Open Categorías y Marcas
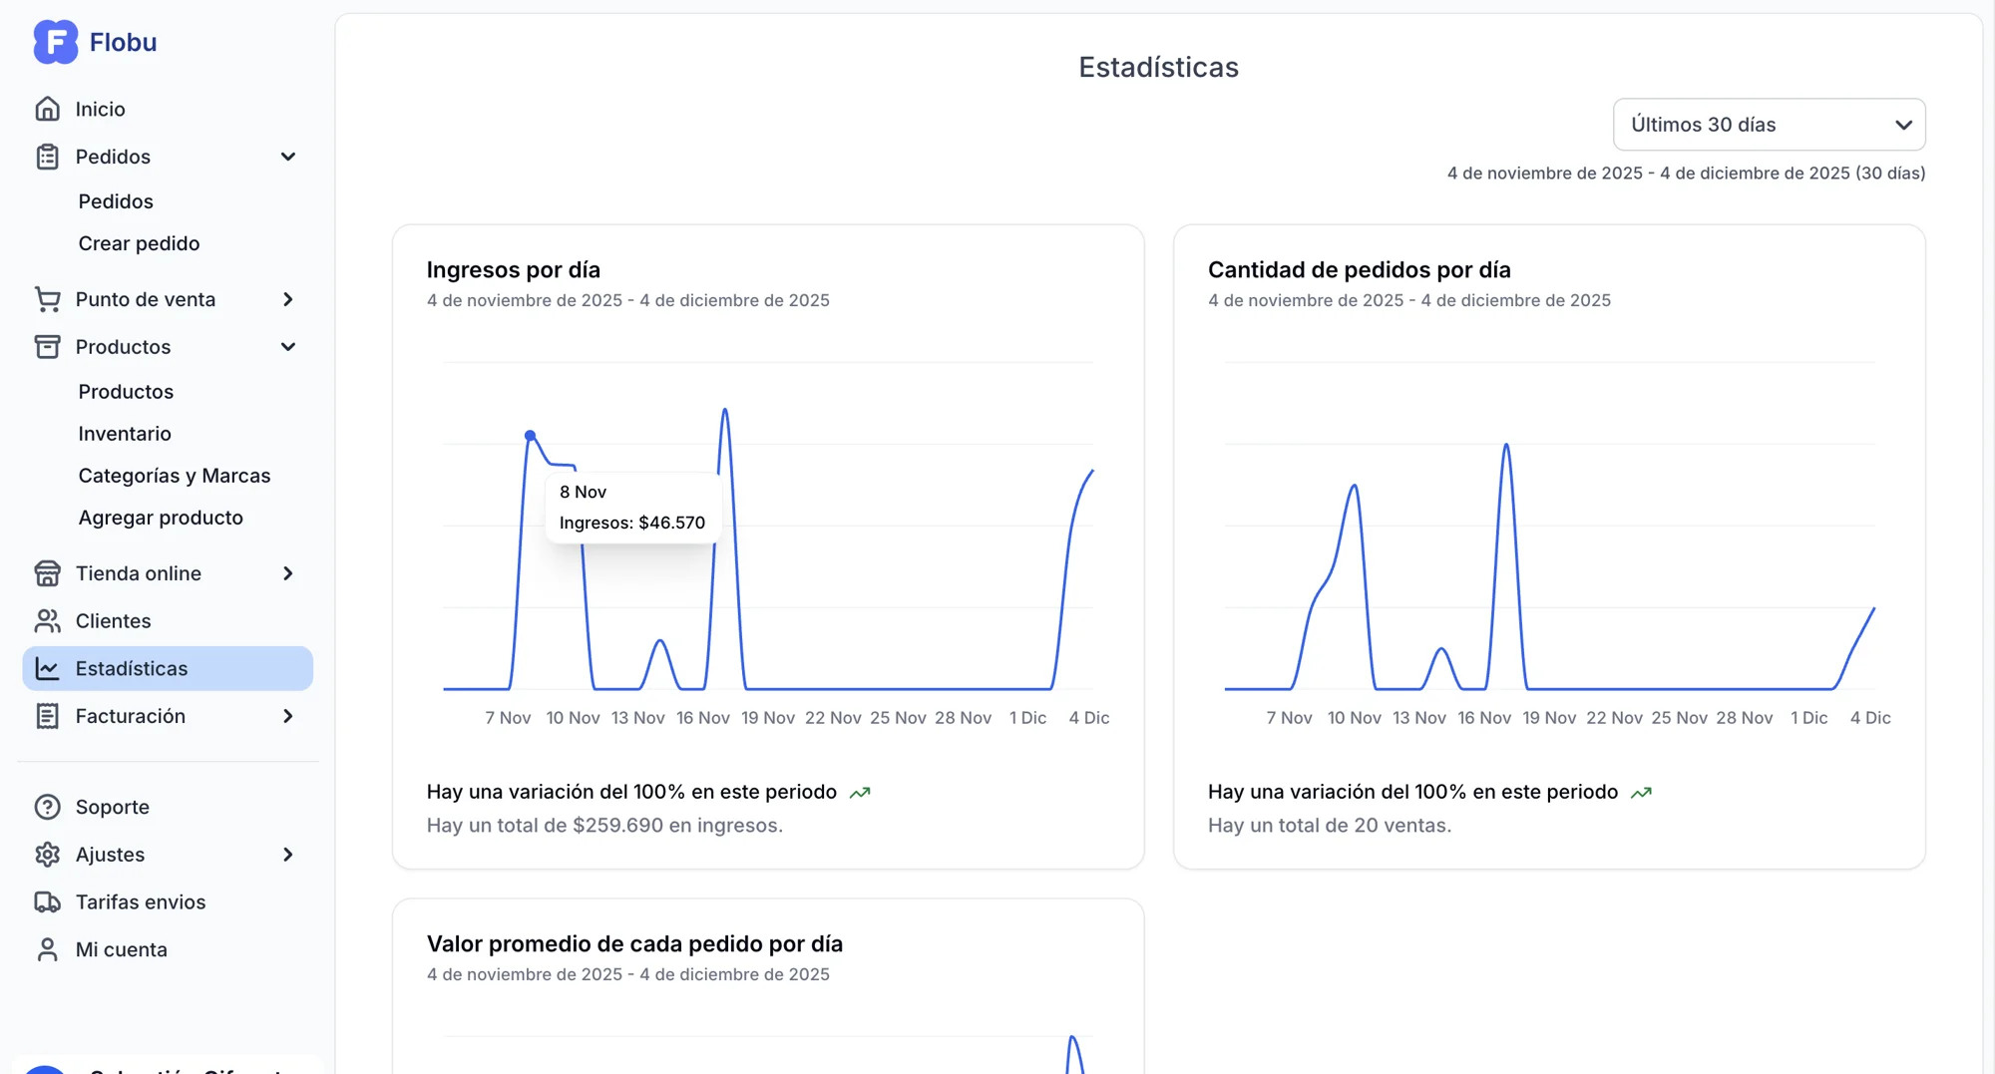The height and width of the screenshot is (1074, 1995). pos(175,475)
